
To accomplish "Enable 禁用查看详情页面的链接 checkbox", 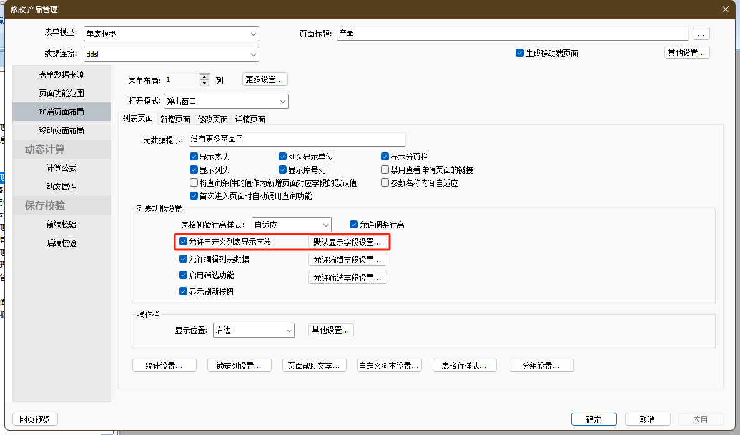I will [x=385, y=170].
